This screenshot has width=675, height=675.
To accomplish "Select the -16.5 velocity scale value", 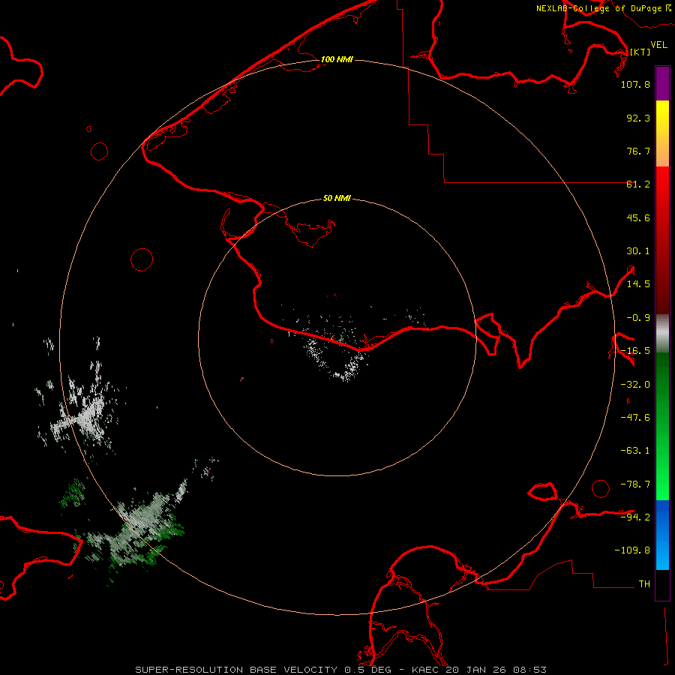I will [635, 351].
